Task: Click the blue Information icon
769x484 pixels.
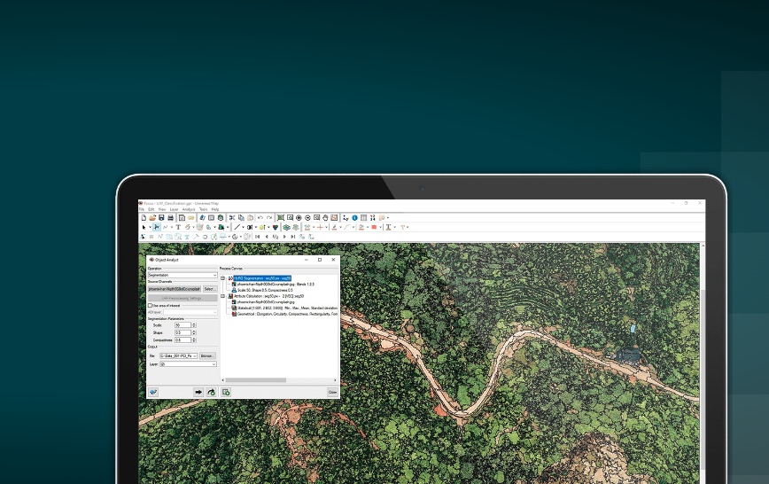Action: tap(354, 217)
